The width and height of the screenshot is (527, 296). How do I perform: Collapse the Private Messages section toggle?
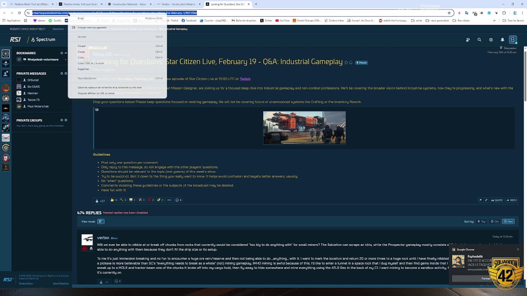click(62, 74)
